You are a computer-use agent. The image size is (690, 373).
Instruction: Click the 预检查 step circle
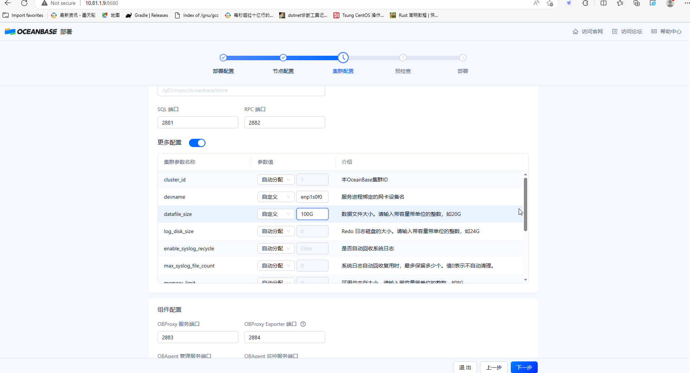pos(403,58)
